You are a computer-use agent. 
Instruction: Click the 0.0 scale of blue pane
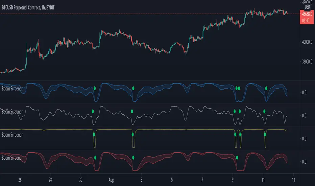pos(304,93)
